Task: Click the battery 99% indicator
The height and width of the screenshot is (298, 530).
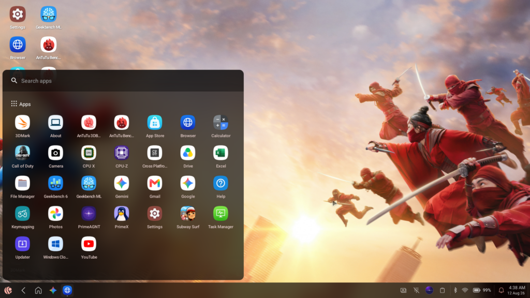Action: point(482,290)
